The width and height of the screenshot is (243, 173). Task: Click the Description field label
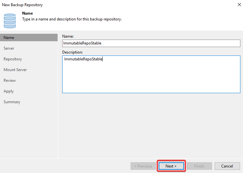pyautogui.click(x=72, y=52)
